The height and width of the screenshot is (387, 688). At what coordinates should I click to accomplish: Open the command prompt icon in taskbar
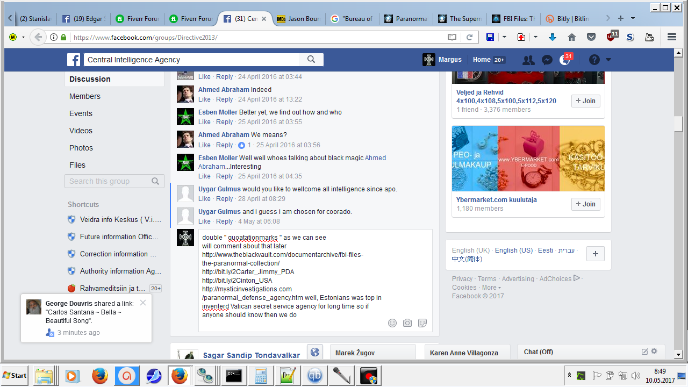click(234, 375)
